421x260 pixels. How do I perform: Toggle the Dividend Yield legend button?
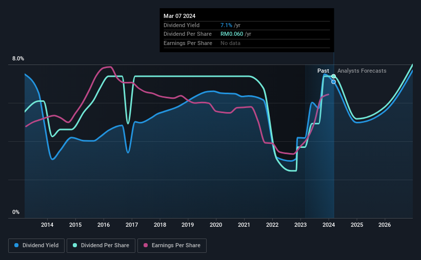tap(36, 246)
